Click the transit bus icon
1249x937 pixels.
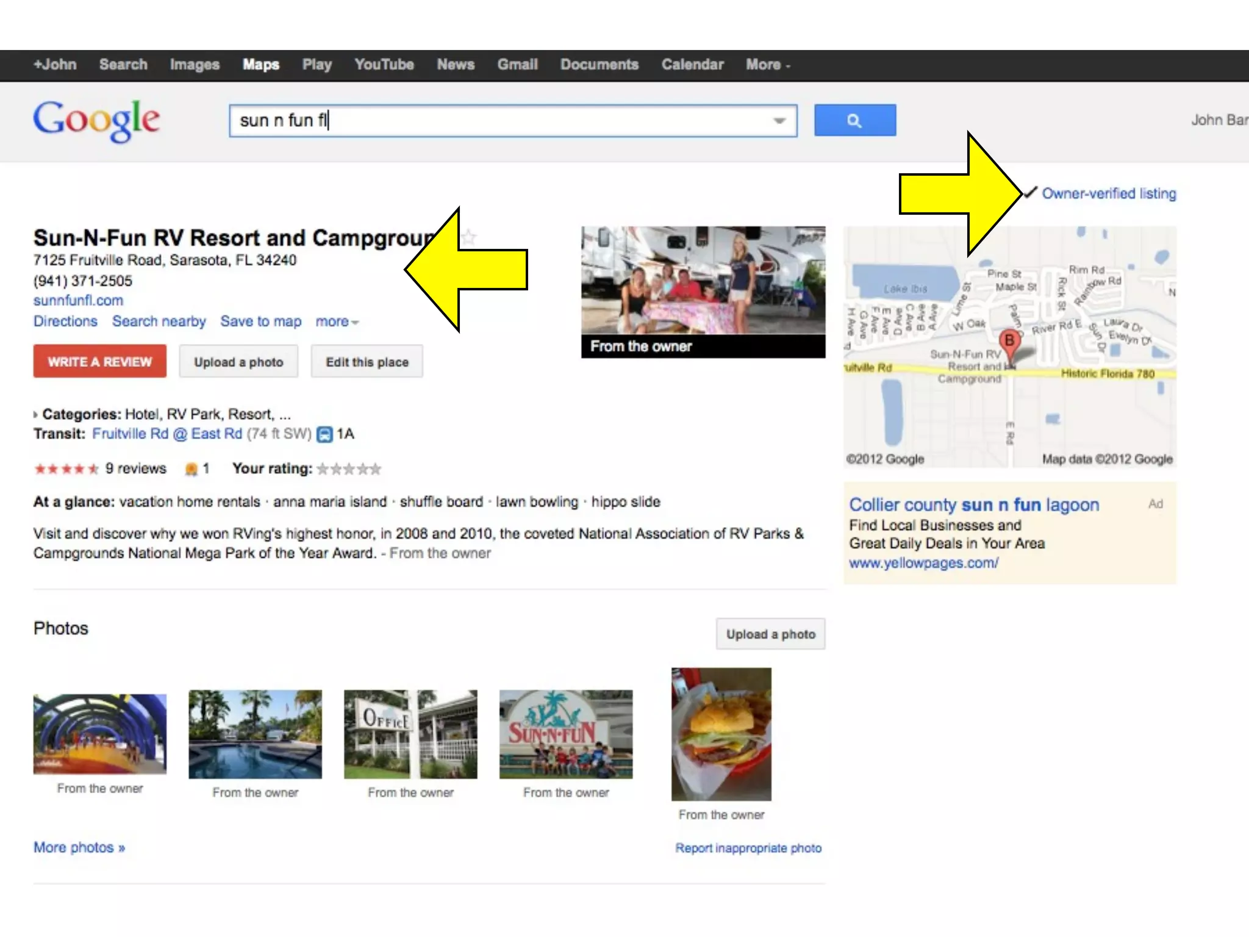point(325,434)
